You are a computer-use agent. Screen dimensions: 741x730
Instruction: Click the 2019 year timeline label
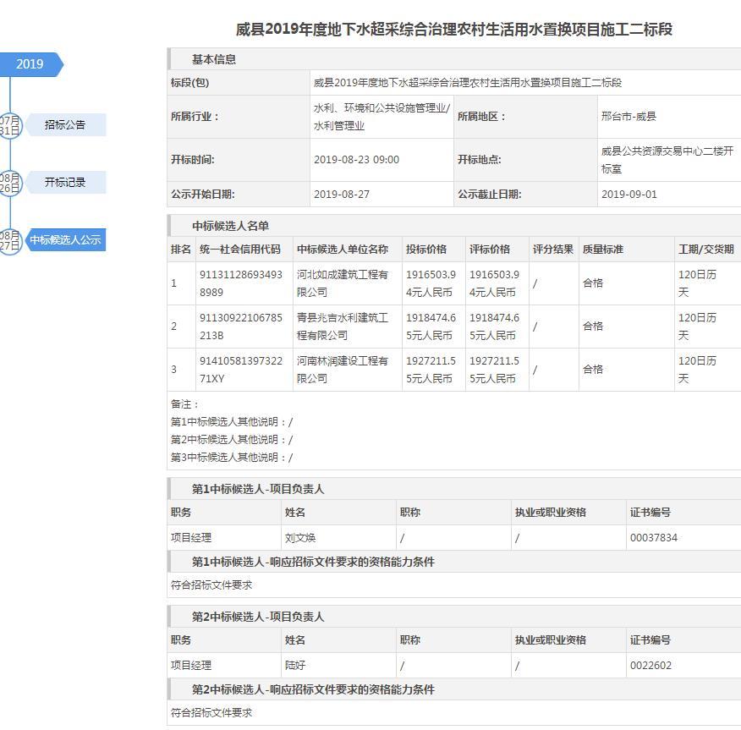(x=30, y=64)
